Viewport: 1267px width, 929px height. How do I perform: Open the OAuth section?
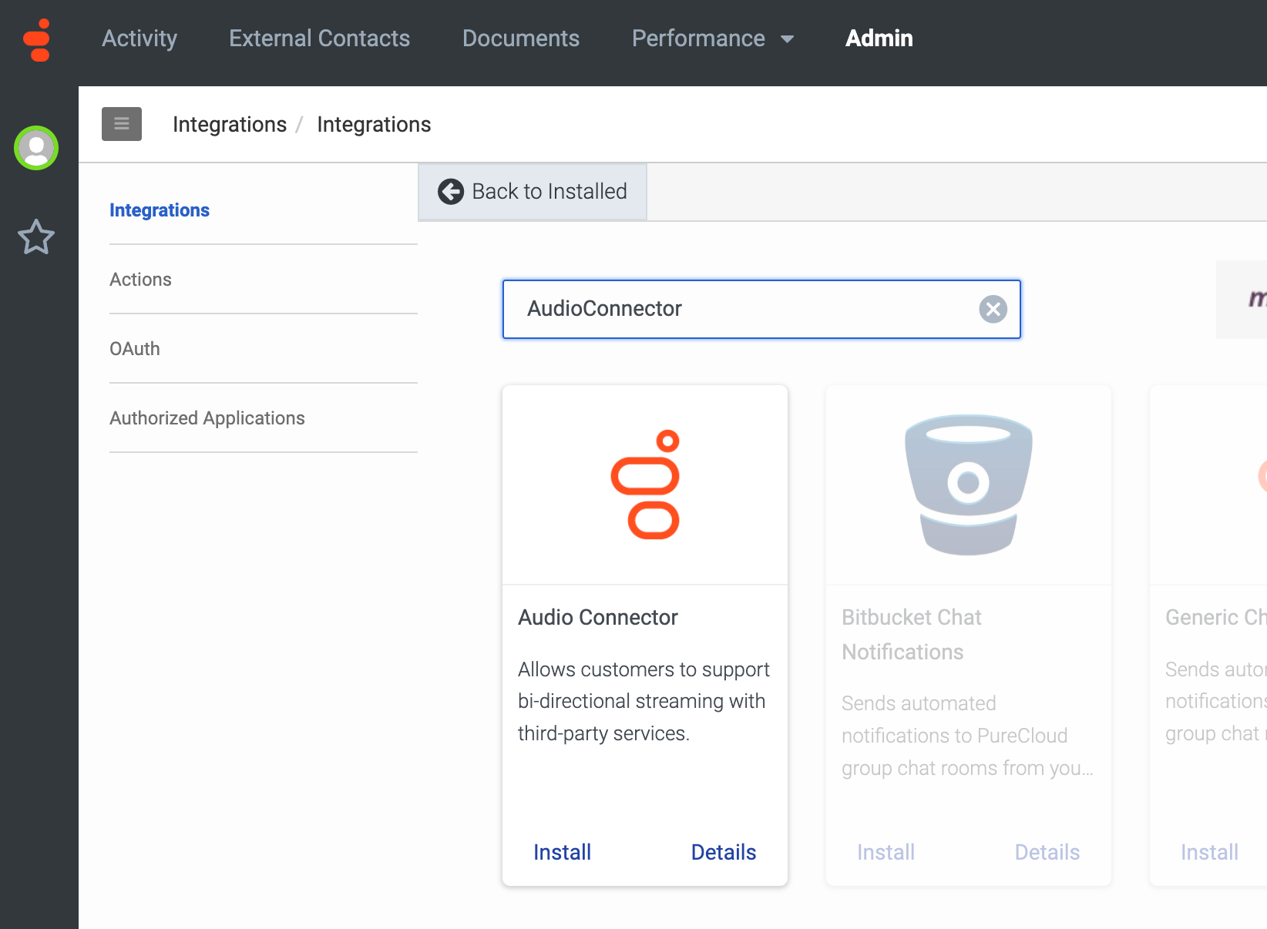tap(134, 348)
